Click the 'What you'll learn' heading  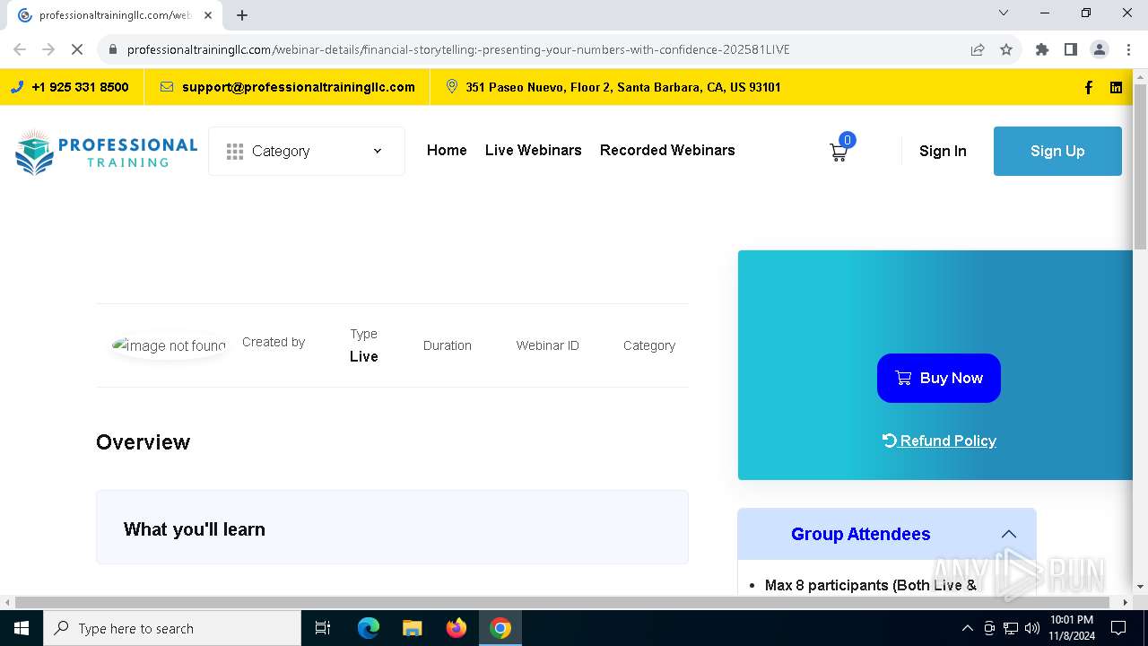pyautogui.click(x=195, y=529)
